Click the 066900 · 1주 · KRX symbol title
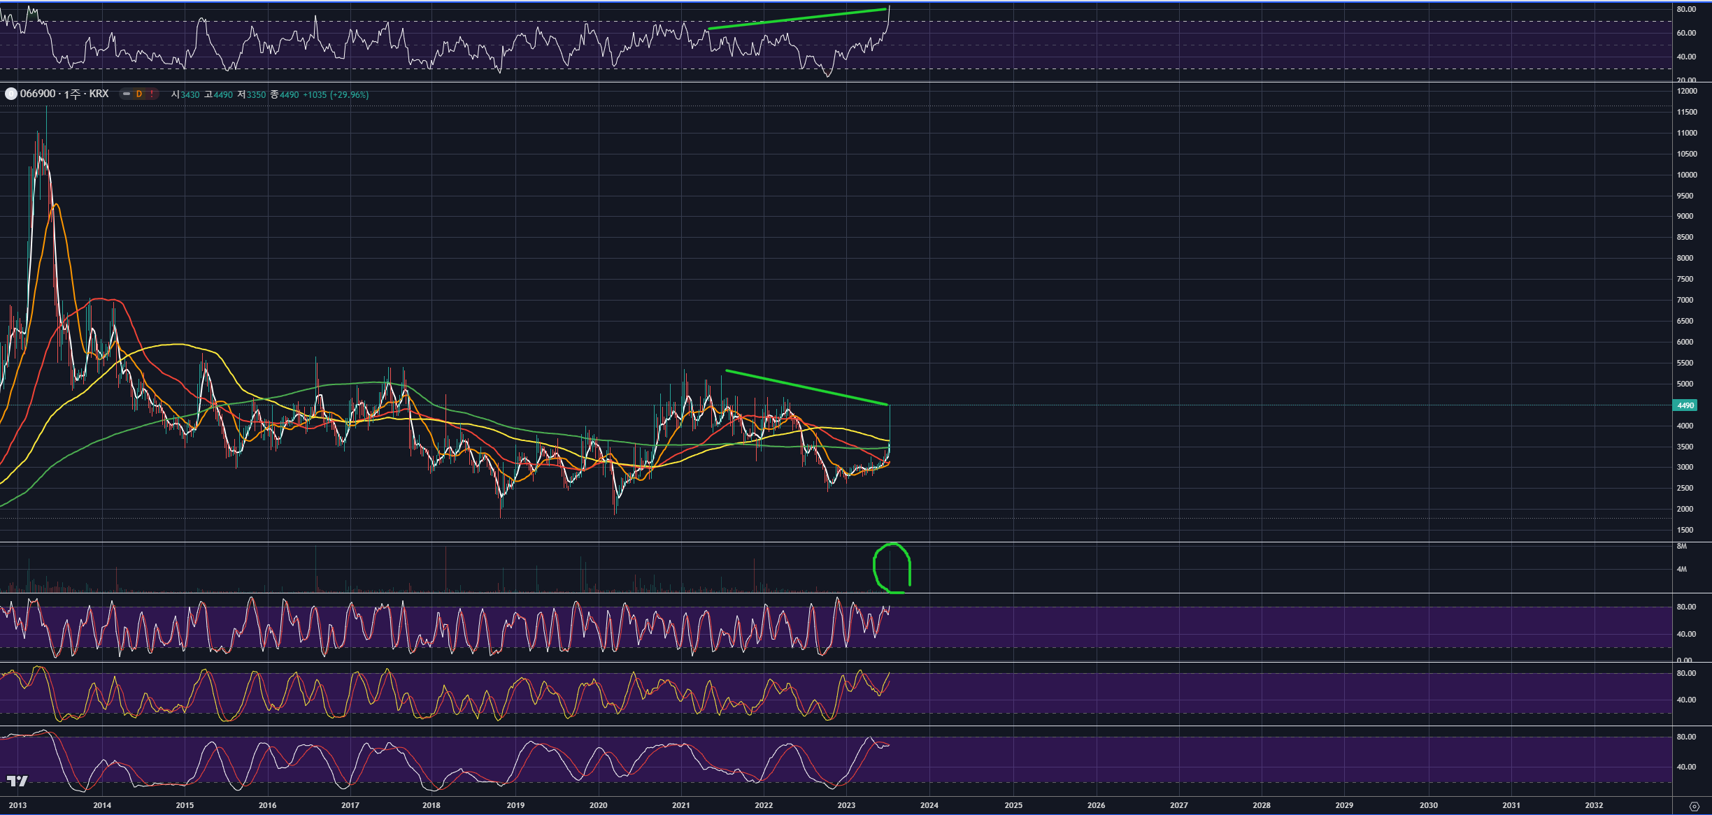Image resolution: width=1712 pixels, height=815 pixels. (64, 94)
